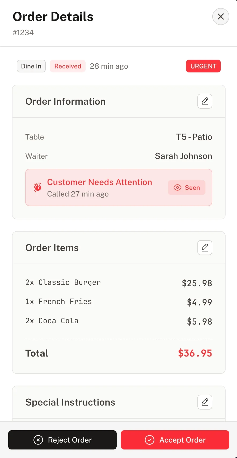Click the order number #1234
This screenshot has height=458, width=237.
tap(23, 32)
